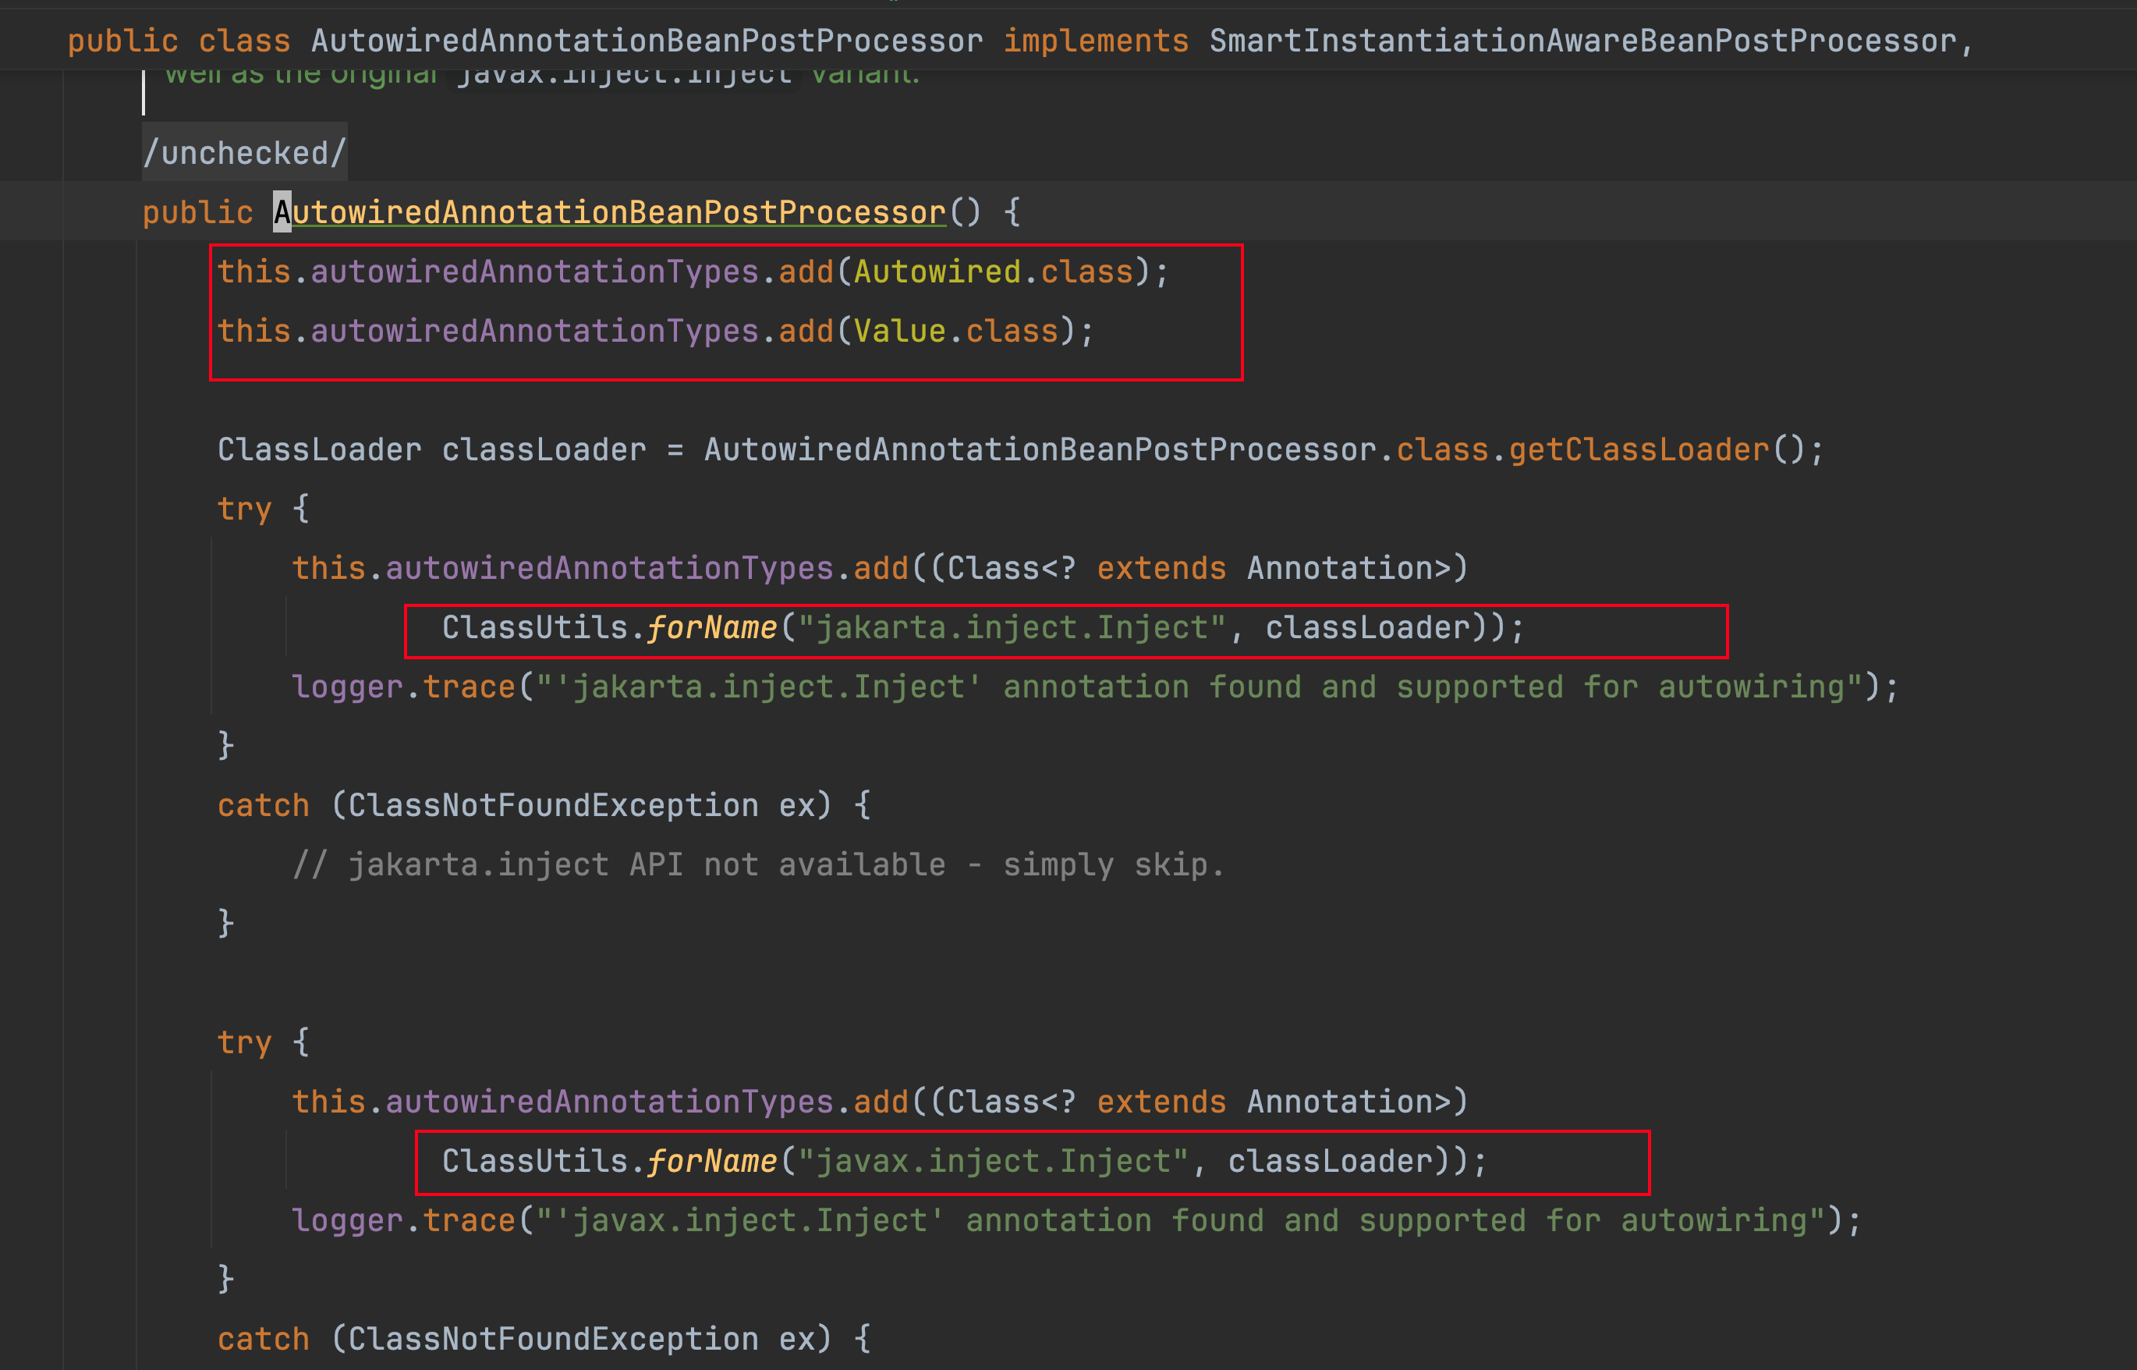Image resolution: width=2137 pixels, height=1370 pixels.
Task: Click SmartInstantiationAwareBeanPostProcessor in the sticky class header
Action: pos(1582,41)
